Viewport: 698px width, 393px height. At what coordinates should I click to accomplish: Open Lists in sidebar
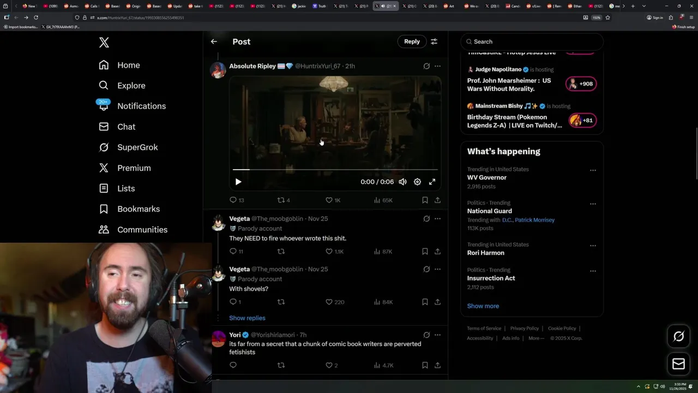pyautogui.click(x=117, y=188)
